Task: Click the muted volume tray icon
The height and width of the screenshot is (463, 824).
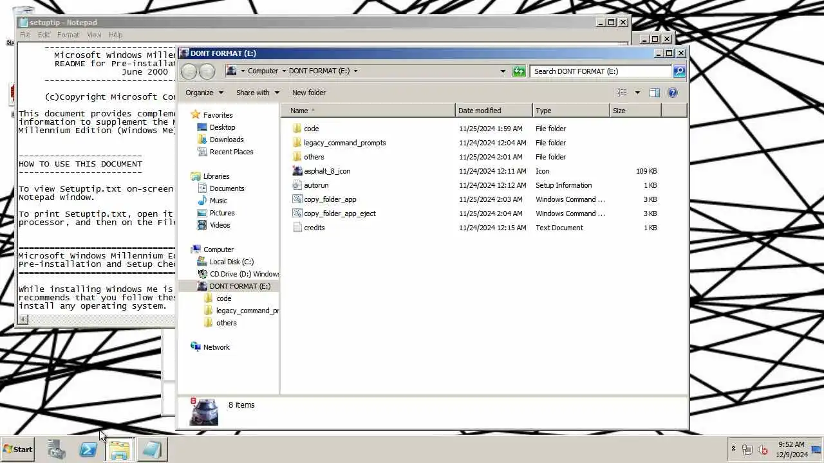Action: coord(763,449)
